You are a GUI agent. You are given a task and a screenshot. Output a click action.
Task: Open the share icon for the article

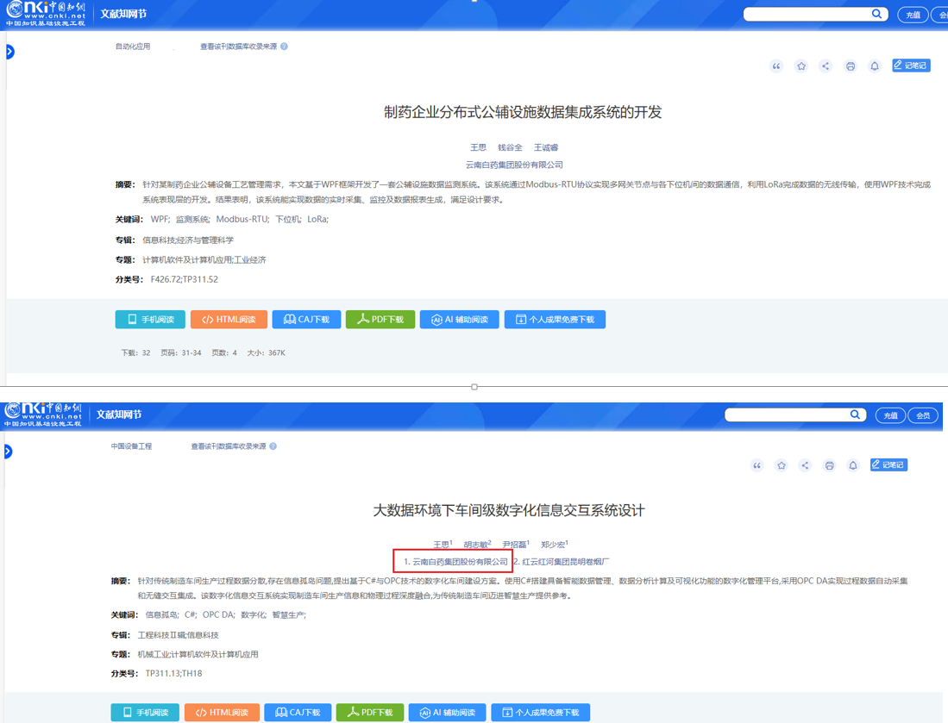826,65
